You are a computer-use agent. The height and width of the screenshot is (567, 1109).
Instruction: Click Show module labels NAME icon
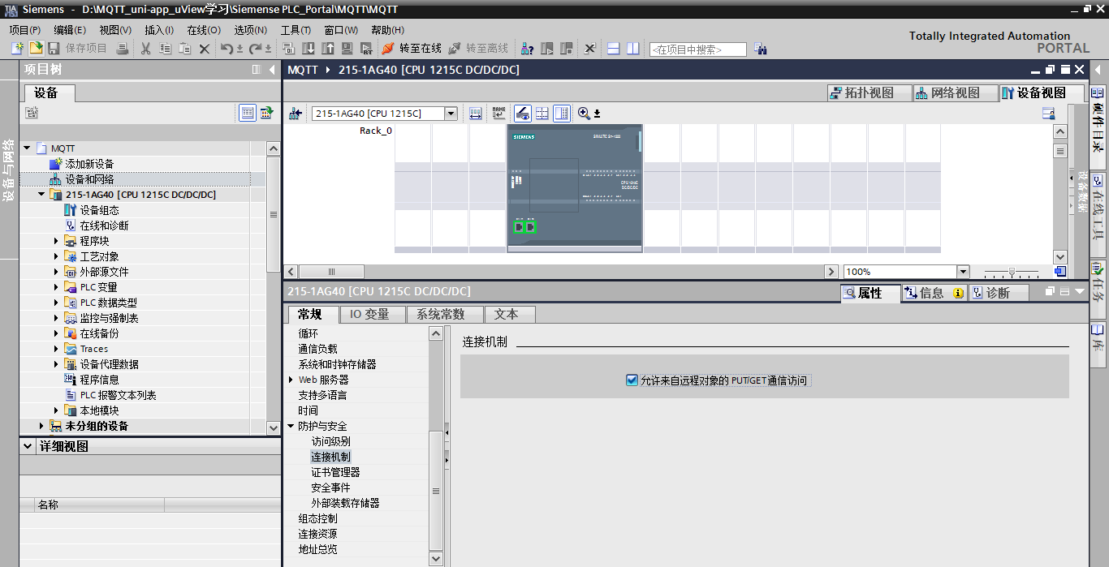(x=498, y=114)
